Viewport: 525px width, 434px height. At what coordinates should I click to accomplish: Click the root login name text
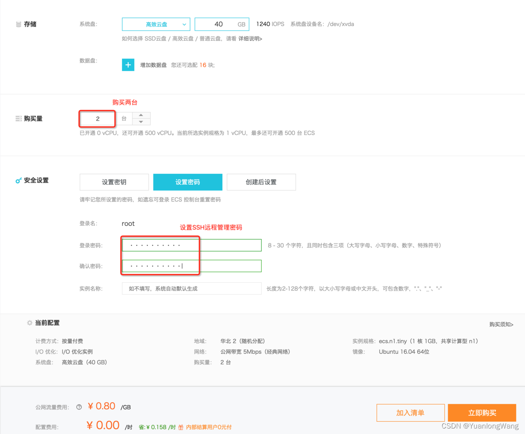(128, 224)
